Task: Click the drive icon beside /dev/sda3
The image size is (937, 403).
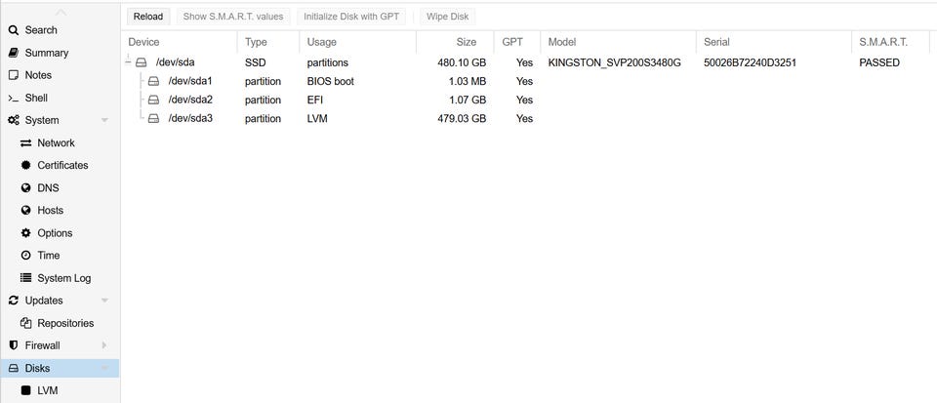Action: [x=153, y=119]
